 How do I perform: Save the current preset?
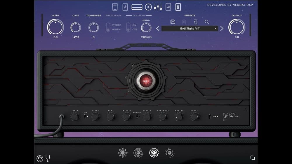(x=173, y=22)
